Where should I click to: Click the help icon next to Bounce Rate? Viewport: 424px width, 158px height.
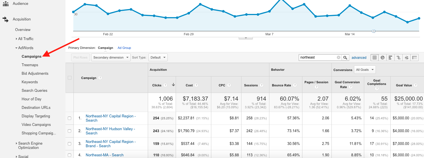click(295, 85)
